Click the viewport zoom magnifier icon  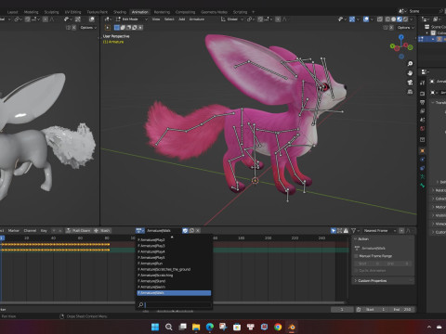(x=410, y=64)
